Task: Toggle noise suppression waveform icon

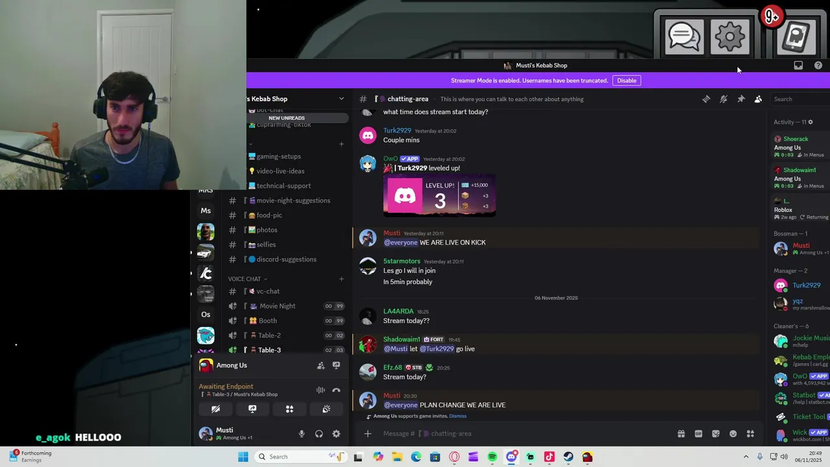Action: click(320, 390)
